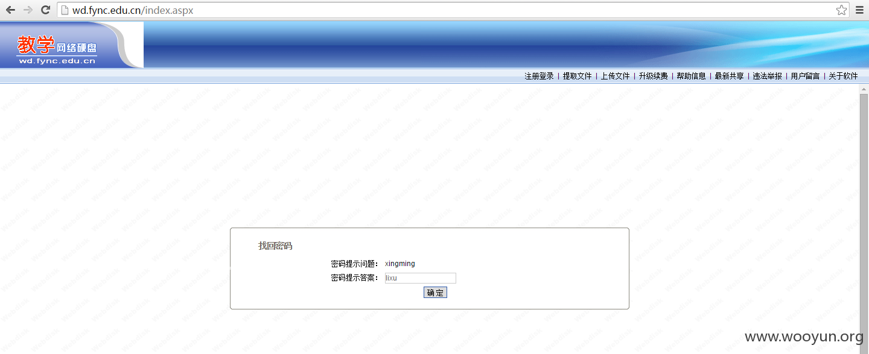Click the browser forward arrow

28,10
